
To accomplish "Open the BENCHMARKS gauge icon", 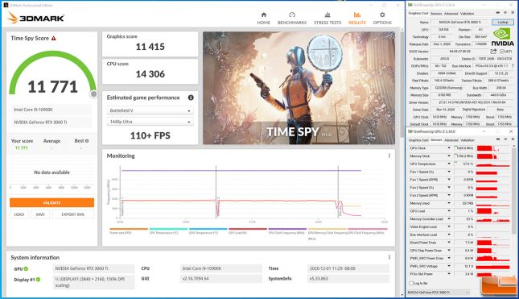I will click(x=292, y=15).
